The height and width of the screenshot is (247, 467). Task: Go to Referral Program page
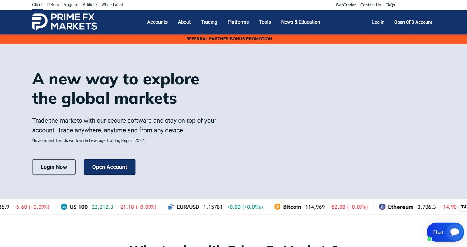pyautogui.click(x=63, y=5)
